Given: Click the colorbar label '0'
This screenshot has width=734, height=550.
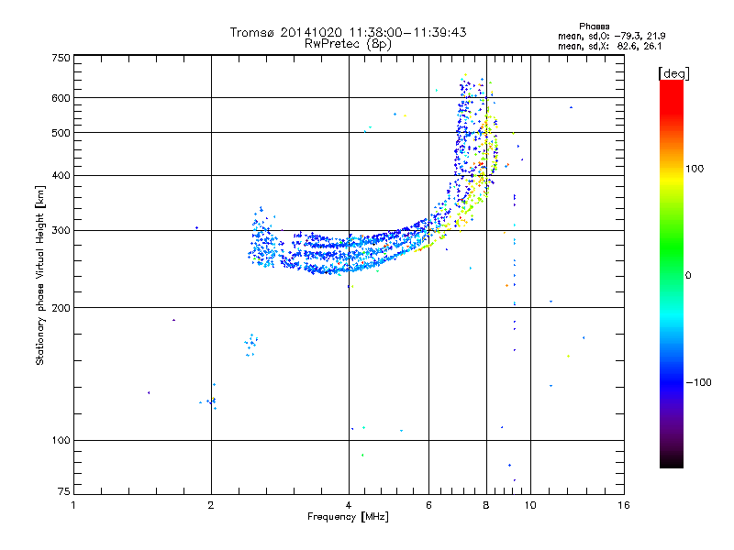Looking at the screenshot, I should tap(688, 276).
